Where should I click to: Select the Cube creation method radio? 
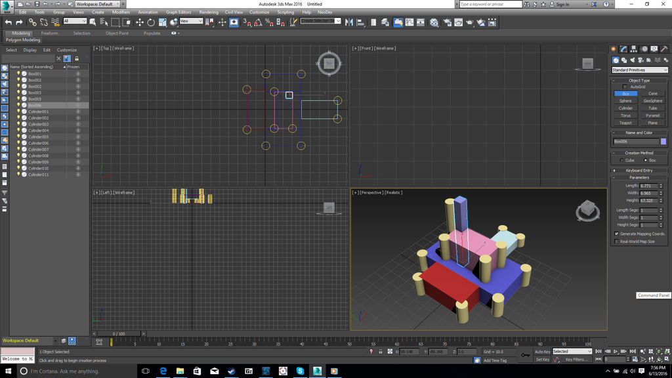(621, 160)
